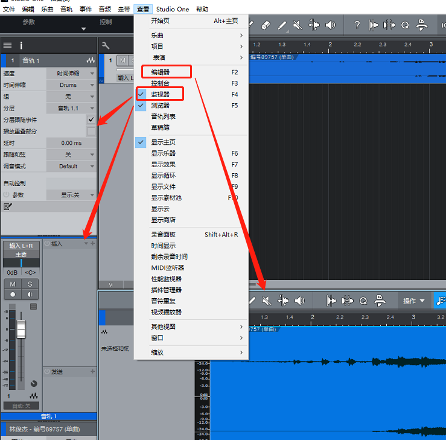
Task: Select the Eraser tool in top toolbar
Action: [x=266, y=25]
